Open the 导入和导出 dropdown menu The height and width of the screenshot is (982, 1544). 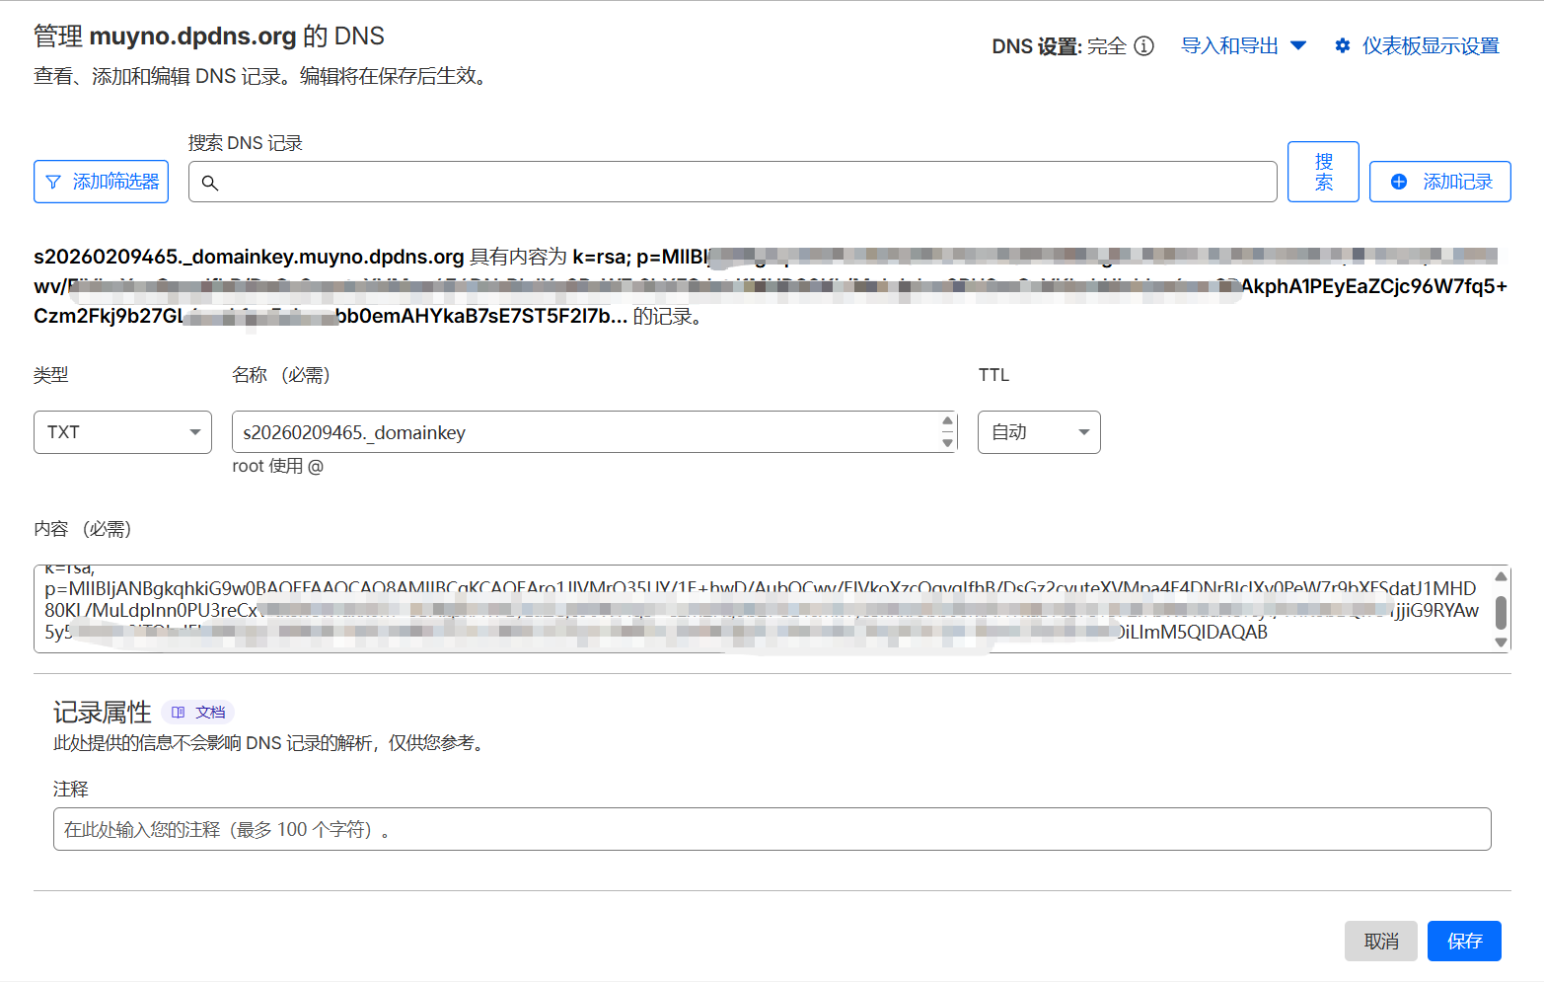click(1243, 46)
